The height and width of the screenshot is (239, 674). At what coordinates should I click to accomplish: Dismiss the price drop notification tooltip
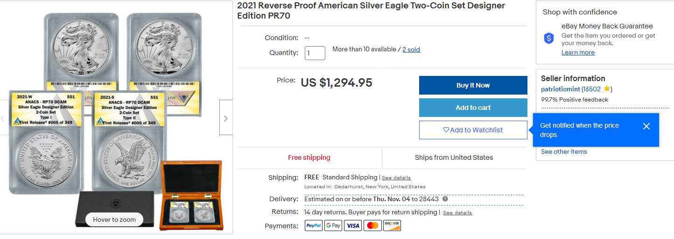pos(646,126)
